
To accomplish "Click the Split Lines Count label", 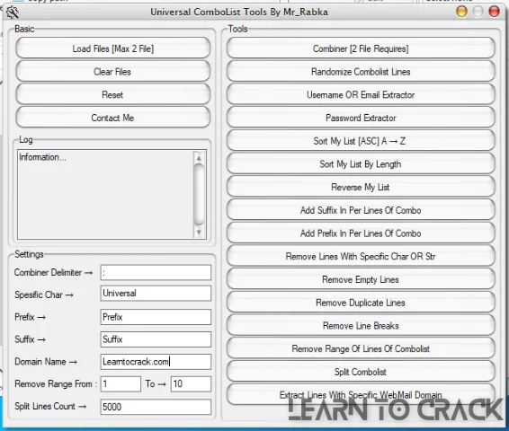I will (50, 407).
